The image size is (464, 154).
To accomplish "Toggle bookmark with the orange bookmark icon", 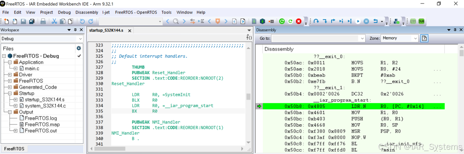I will pos(218,21).
